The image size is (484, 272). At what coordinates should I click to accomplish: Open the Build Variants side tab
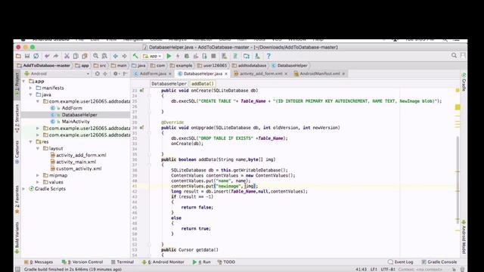17,237
